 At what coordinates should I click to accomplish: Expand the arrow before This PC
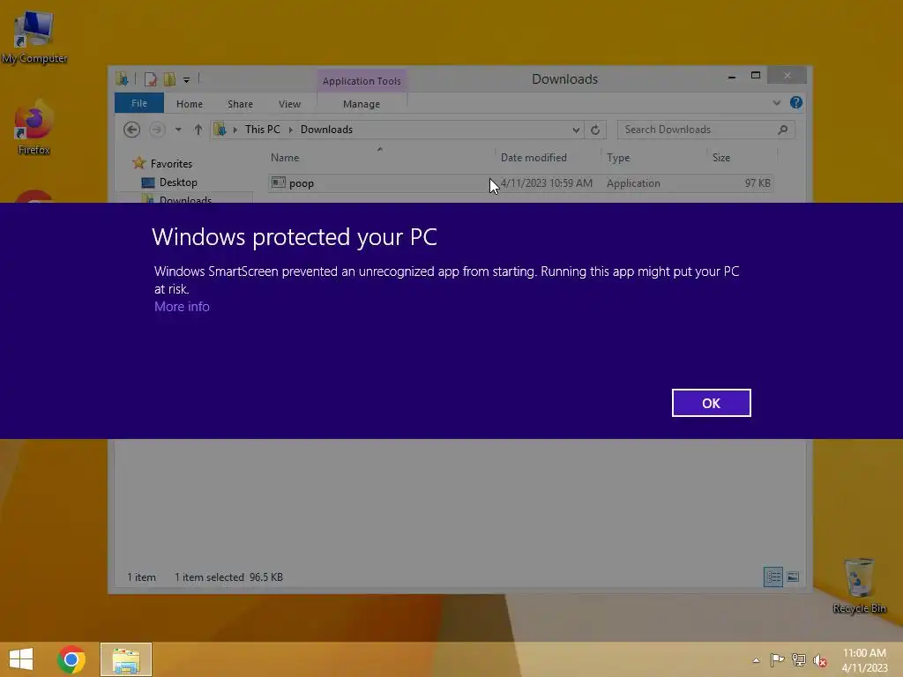(235, 130)
